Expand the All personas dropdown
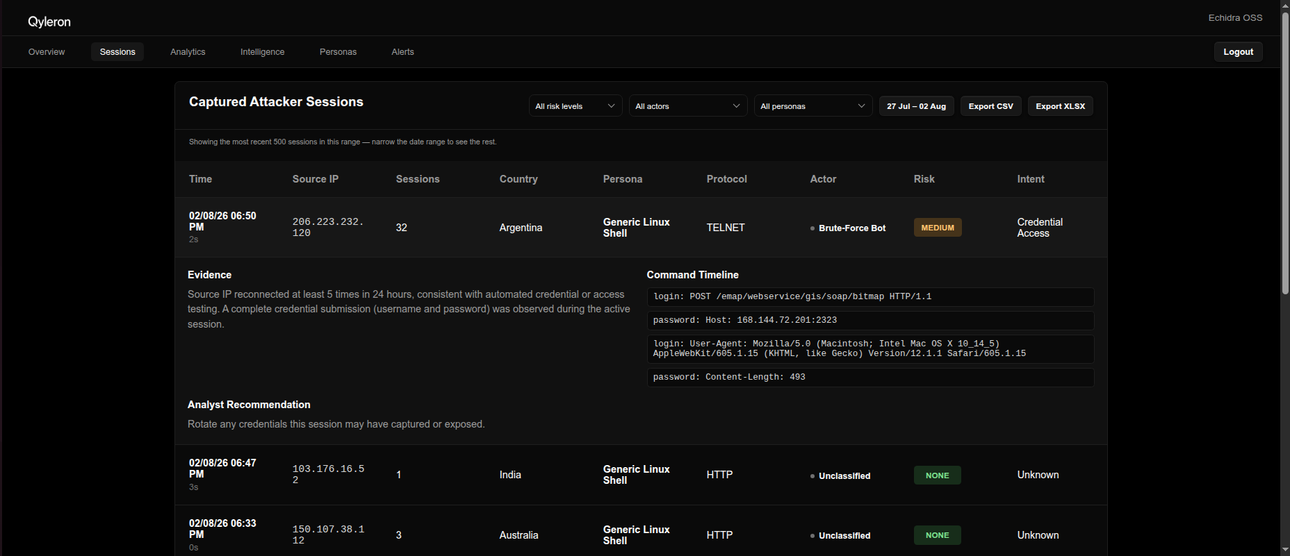 (813, 106)
